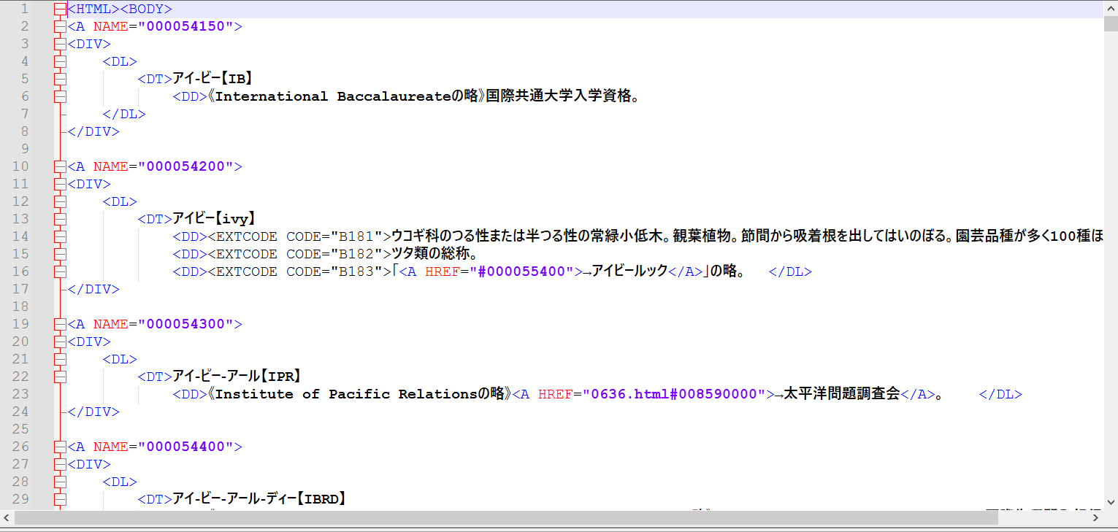The height and width of the screenshot is (532, 1118).
Task: Fold the A NAME="000054200" block on line 10
Action: [59, 166]
